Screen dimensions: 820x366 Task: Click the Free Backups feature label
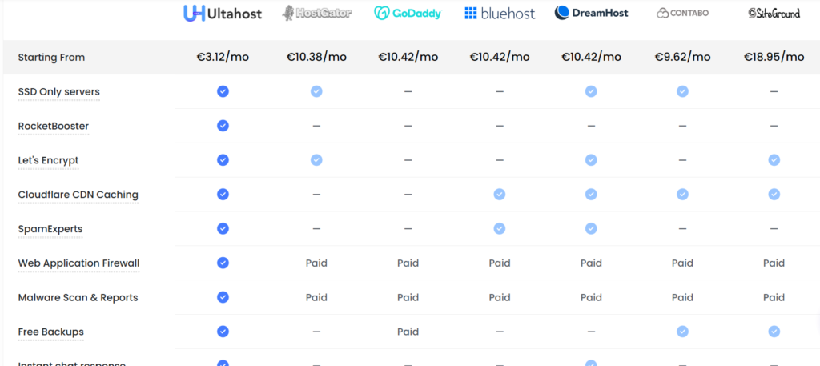[x=50, y=332]
